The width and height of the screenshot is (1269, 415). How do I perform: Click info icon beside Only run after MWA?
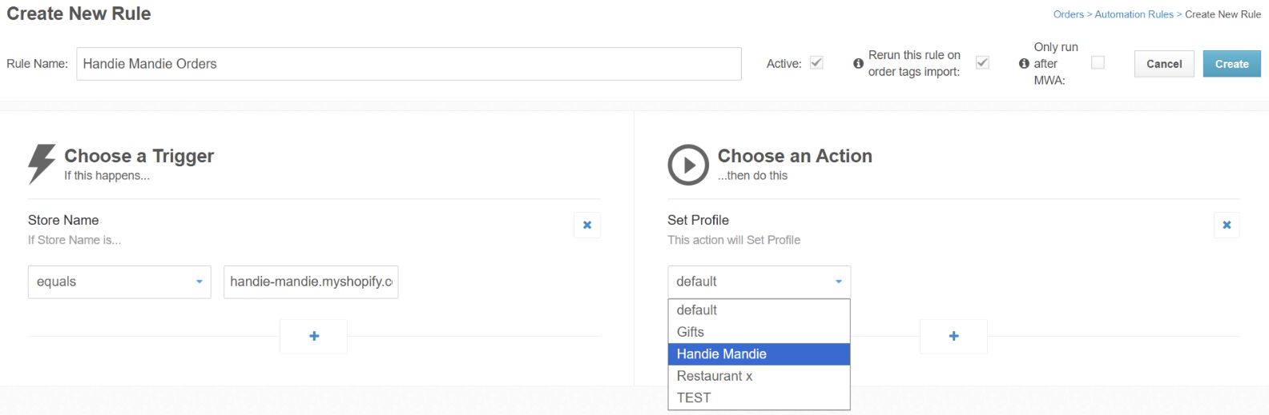[1024, 63]
